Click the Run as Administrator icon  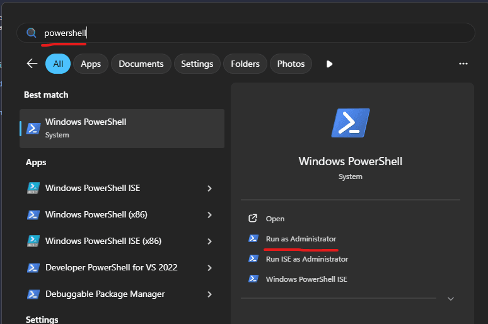(253, 238)
